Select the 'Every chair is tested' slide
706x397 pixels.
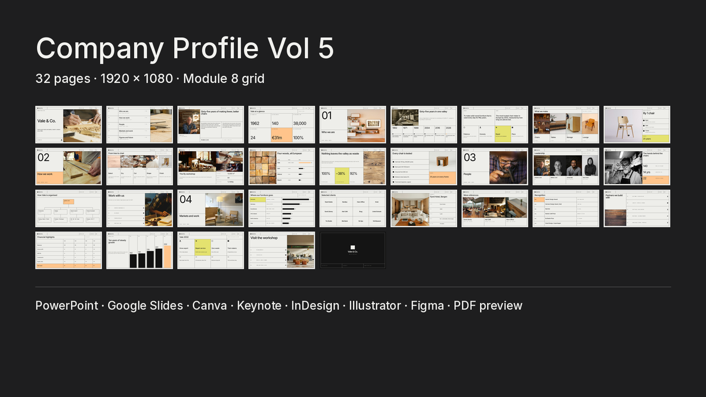click(x=424, y=166)
